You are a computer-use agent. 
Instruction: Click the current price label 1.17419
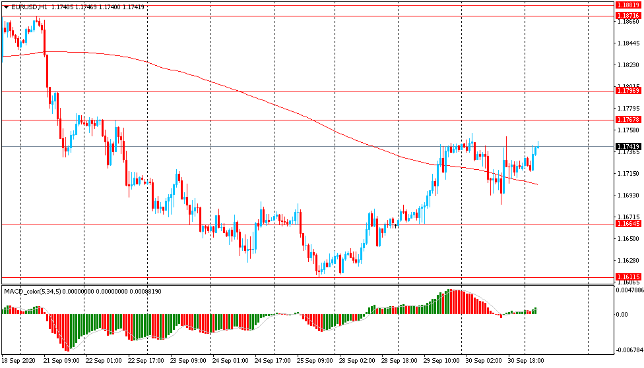(628, 146)
